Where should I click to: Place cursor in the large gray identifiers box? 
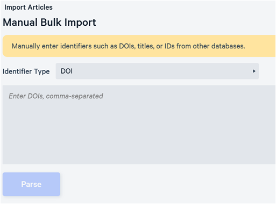click(x=139, y=125)
